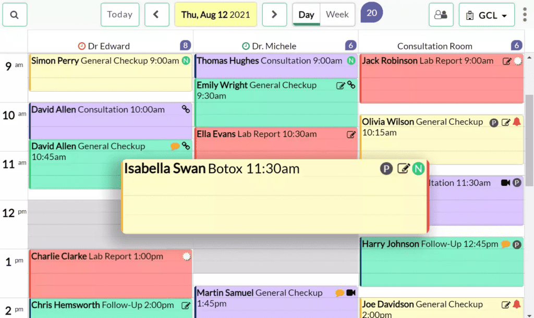This screenshot has height=318, width=534.
Task: Click the link icon on David Allen Consultation
Action: [186, 109]
